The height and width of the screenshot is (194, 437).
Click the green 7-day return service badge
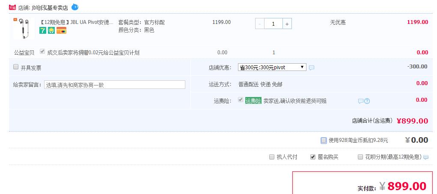[43, 30]
